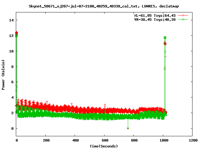Click the 'Power (Kelvin)' axis label

pos(3,75)
